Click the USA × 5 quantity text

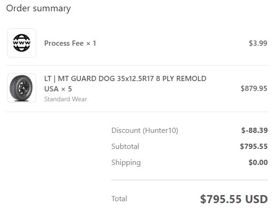tap(58, 89)
